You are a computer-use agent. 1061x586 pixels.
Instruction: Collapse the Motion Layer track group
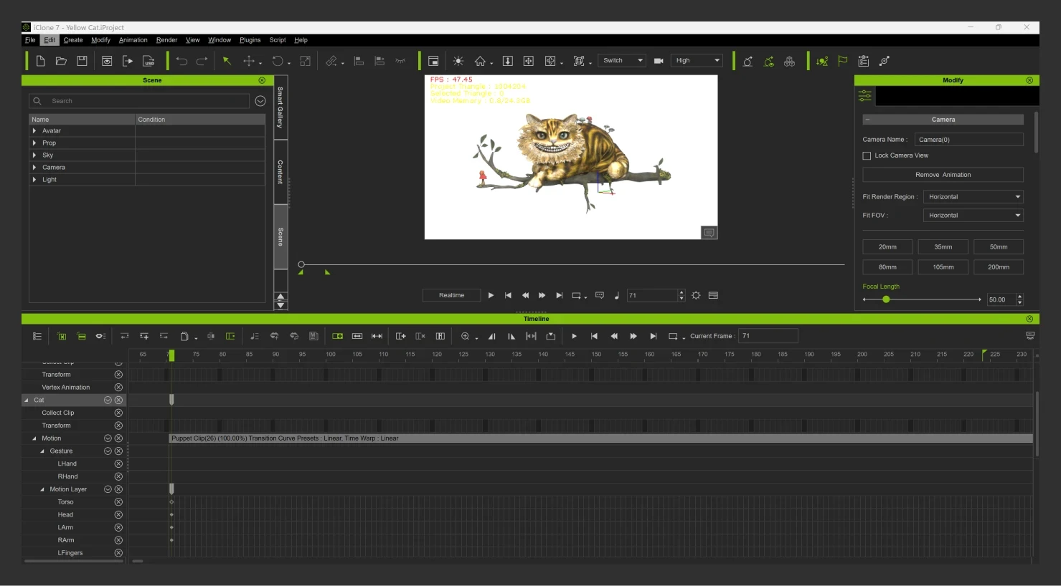[42, 489]
